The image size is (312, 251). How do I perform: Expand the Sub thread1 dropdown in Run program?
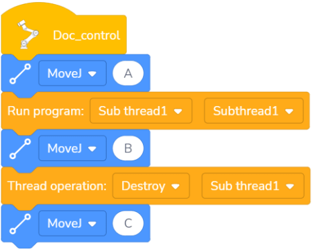tap(141, 111)
